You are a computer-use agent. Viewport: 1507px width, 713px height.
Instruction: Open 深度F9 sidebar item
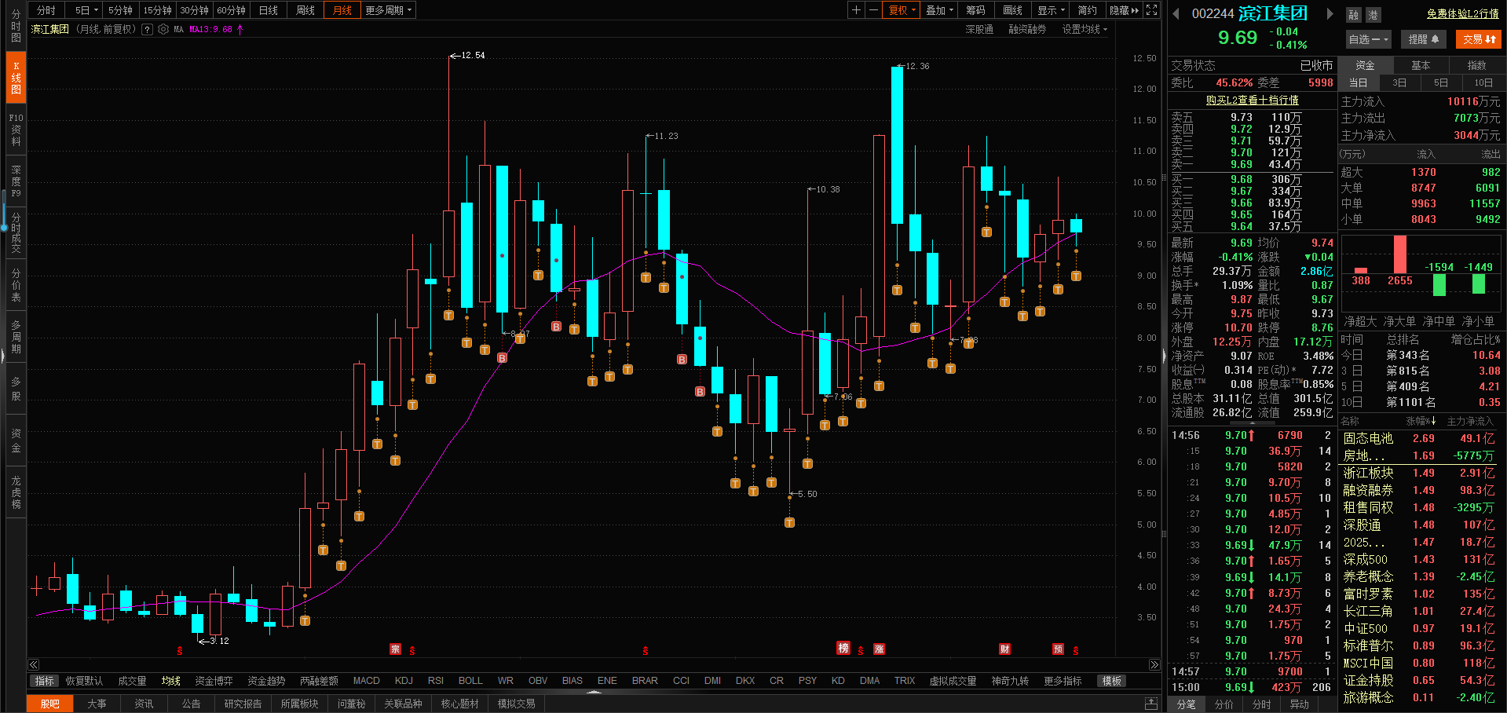16,181
